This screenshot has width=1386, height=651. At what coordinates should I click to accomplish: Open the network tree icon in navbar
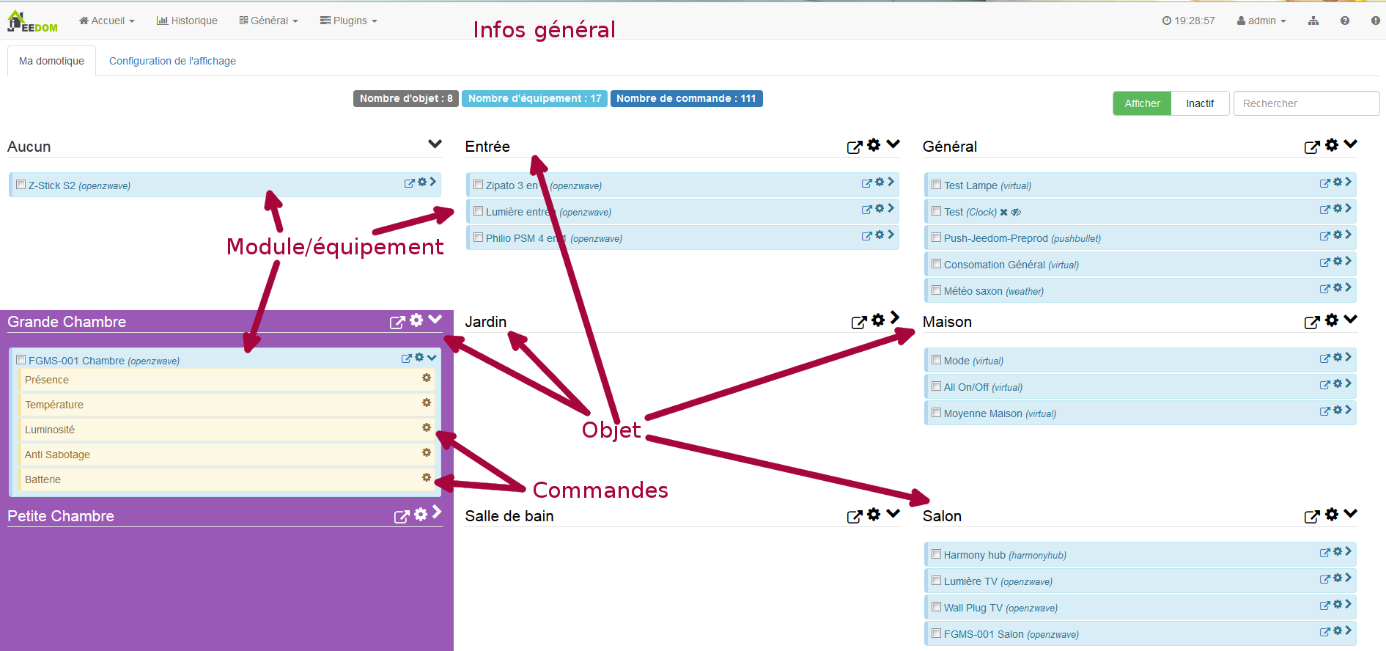click(x=1313, y=21)
